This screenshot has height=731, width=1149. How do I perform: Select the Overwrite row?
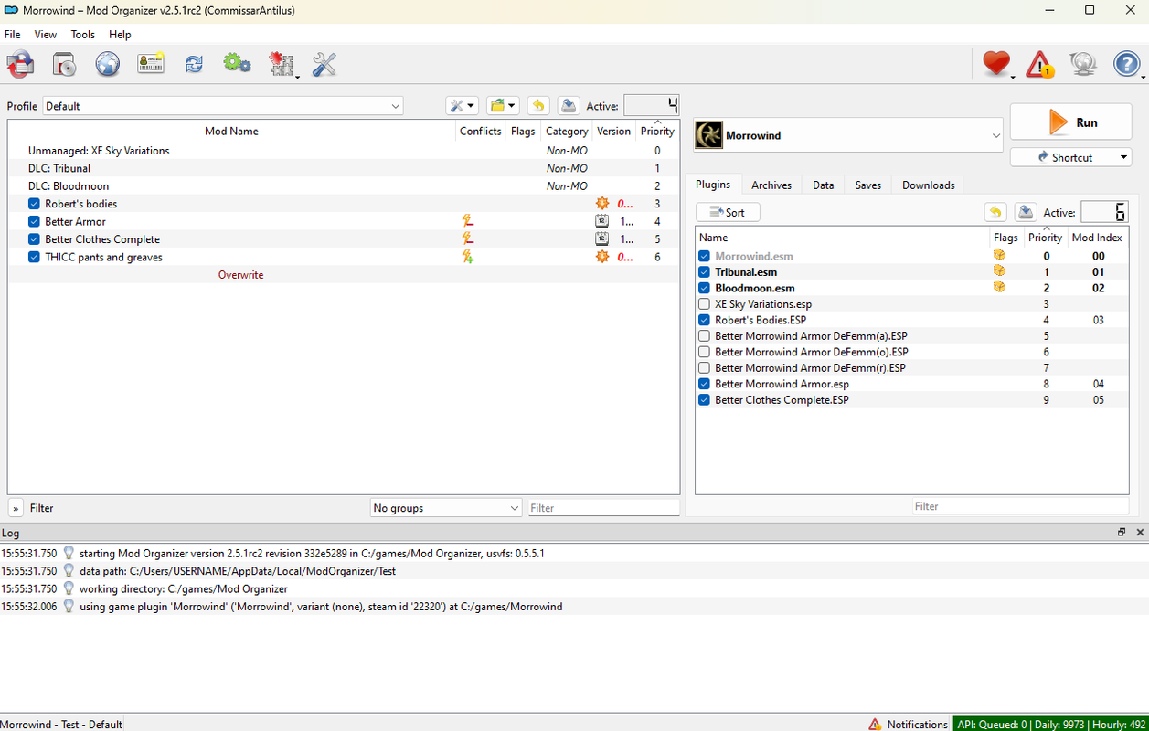coord(344,274)
